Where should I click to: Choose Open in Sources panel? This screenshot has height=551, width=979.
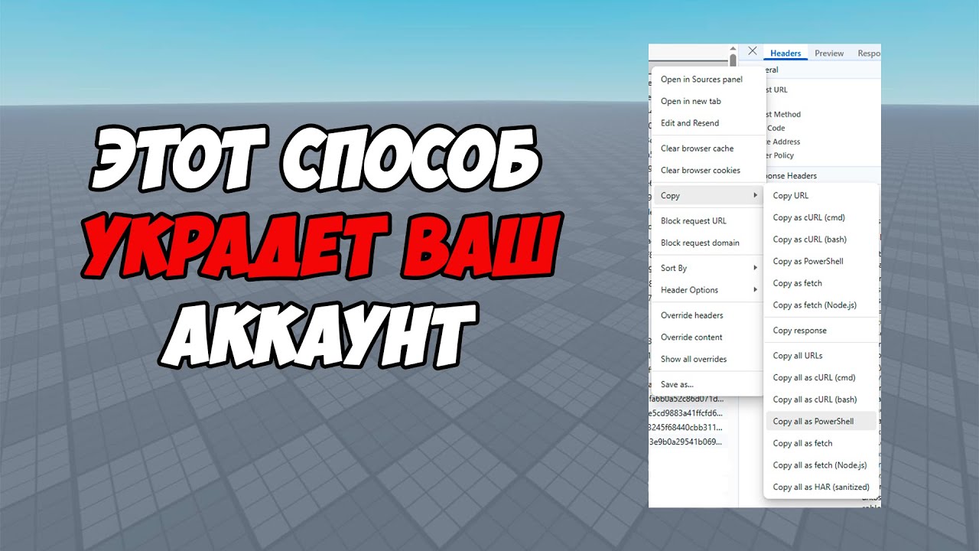click(x=701, y=80)
